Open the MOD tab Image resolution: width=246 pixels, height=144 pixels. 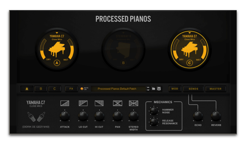(x=175, y=89)
